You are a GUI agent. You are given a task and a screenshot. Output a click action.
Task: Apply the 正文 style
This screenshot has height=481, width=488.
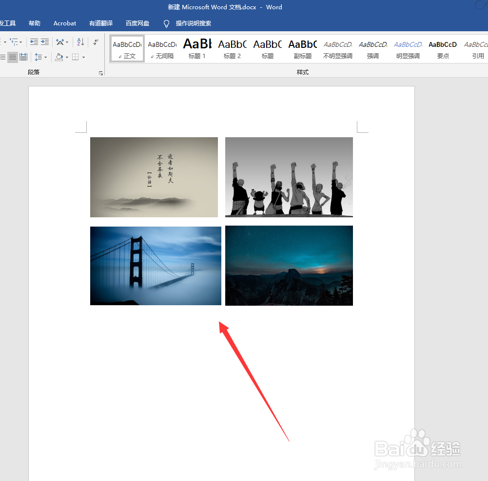127,49
